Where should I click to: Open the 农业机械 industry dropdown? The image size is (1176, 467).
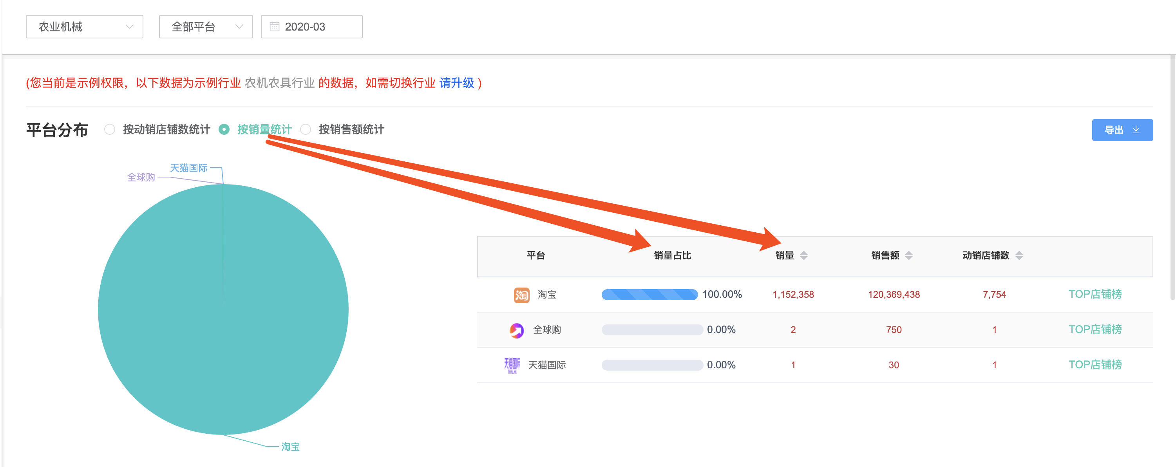[x=85, y=27]
